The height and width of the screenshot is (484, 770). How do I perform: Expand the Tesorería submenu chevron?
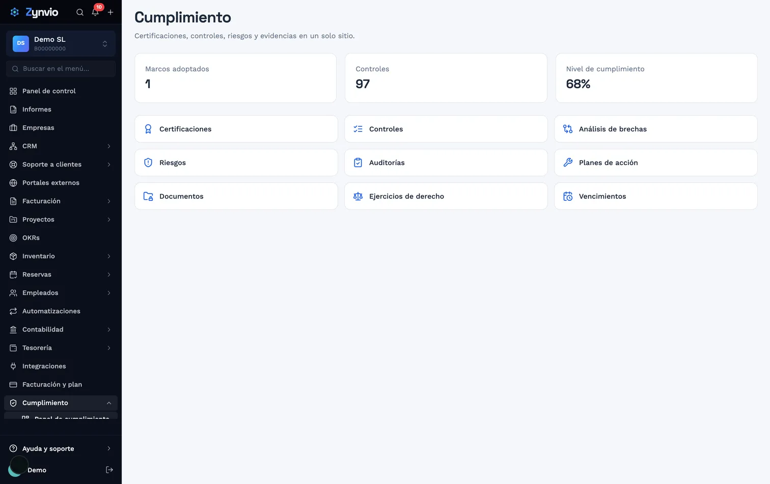click(109, 348)
